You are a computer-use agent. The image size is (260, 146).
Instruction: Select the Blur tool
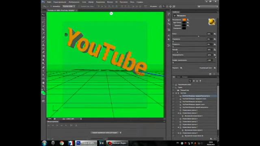pyautogui.click(x=43, y=60)
